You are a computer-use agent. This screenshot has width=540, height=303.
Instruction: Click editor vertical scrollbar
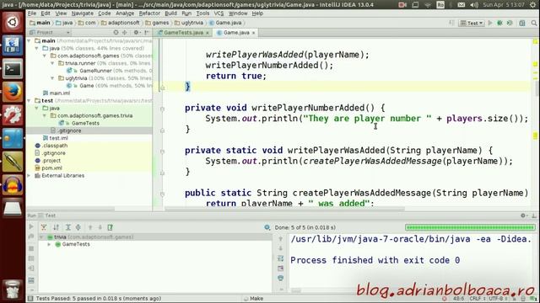click(537, 88)
